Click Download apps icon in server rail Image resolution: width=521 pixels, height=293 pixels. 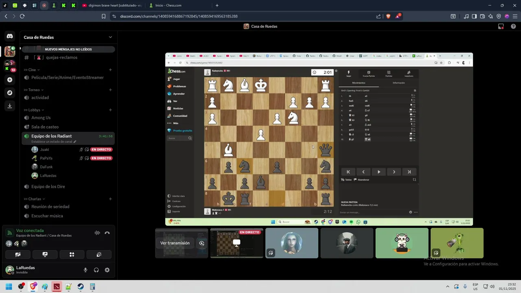10,106
